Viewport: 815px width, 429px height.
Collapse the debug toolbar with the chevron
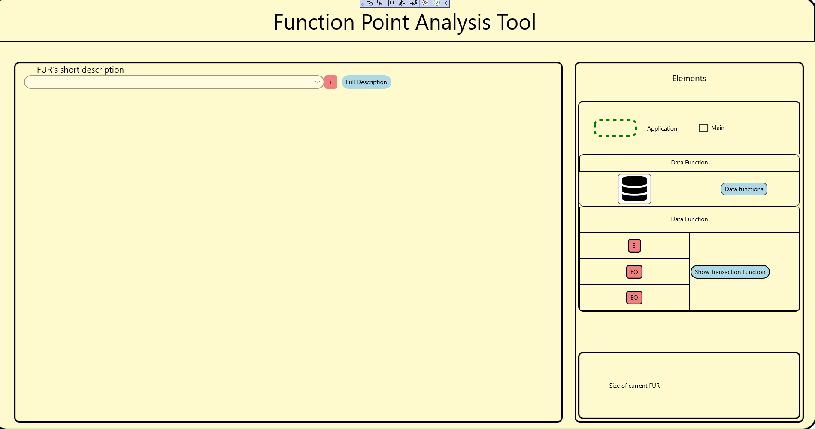click(x=446, y=3)
